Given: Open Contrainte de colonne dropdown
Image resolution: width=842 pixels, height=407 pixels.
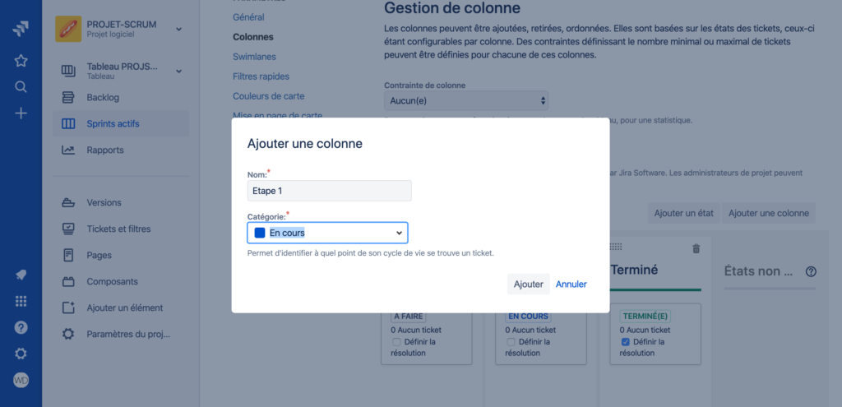Looking at the screenshot, I should (465, 100).
